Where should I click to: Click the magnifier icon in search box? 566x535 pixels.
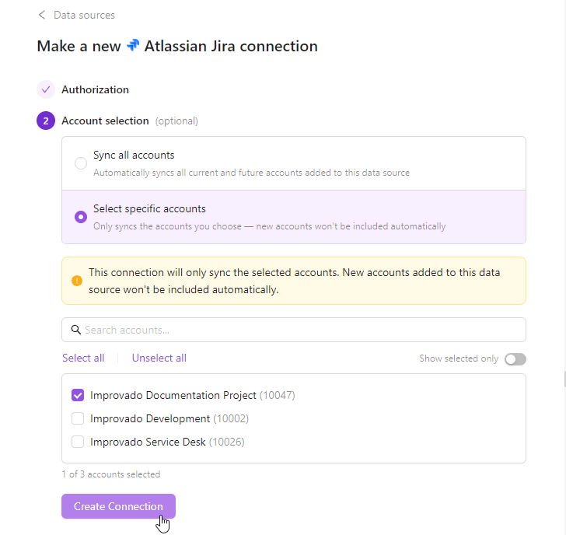(76, 330)
